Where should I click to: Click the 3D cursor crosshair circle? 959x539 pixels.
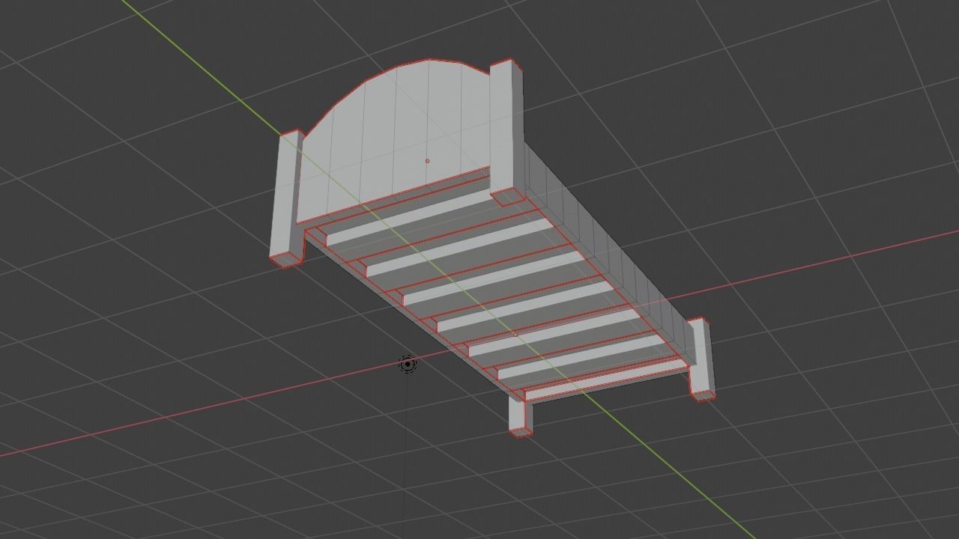408,364
